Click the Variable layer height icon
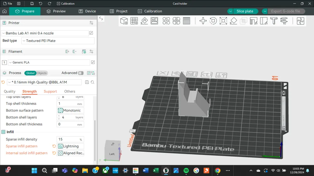 187,21
